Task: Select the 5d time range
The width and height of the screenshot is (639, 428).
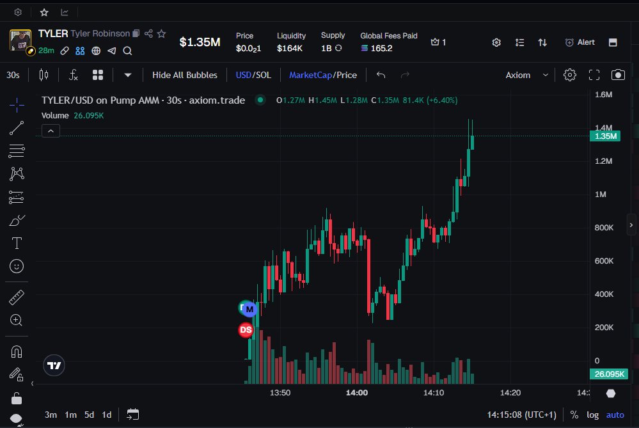Action: 89,415
